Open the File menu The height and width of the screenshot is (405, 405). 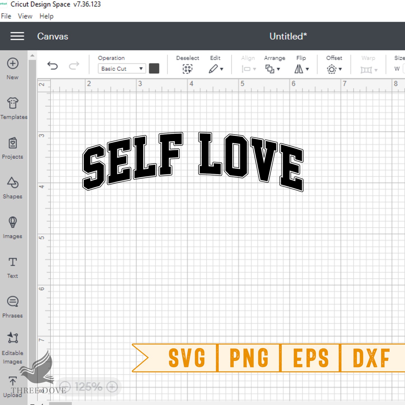[6, 16]
